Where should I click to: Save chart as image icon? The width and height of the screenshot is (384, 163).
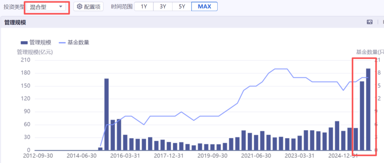pyautogui.click(x=369, y=22)
